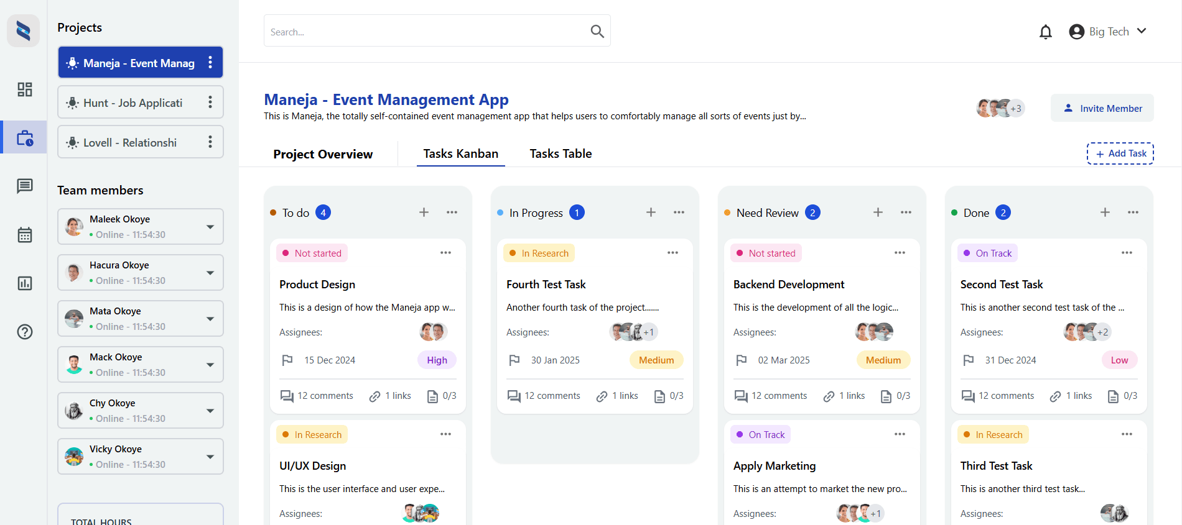Open Hunt project kebab menu

tap(210, 103)
